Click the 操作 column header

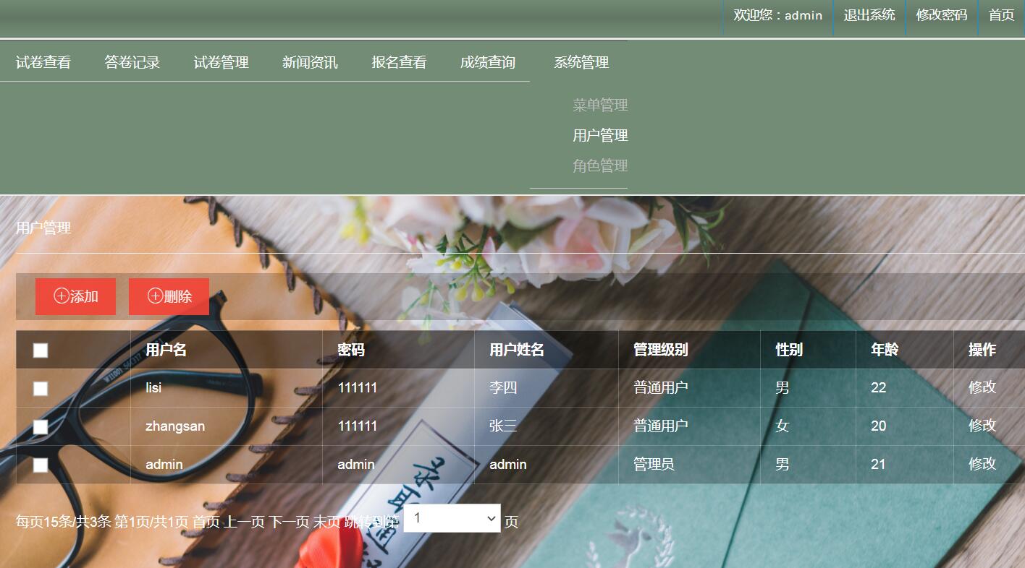click(x=982, y=350)
